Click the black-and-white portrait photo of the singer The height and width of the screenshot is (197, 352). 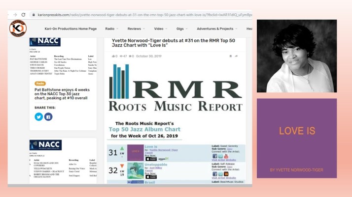[297, 56]
